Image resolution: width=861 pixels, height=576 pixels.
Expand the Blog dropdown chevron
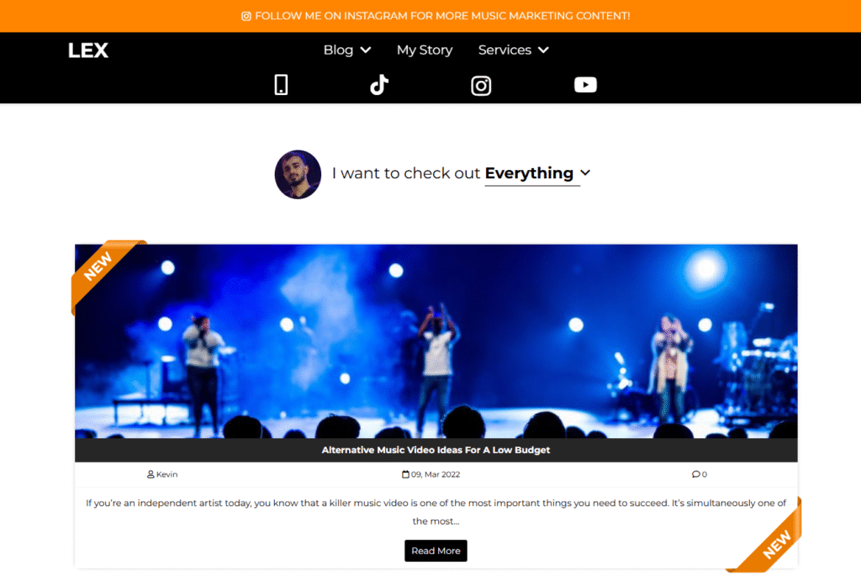click(366, 50)
